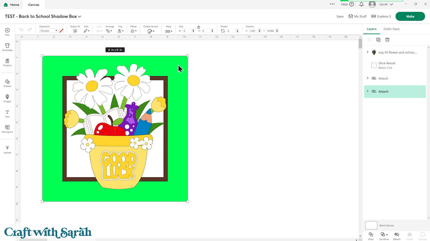Image resolution: width=430 pixels, height=241 pixels.
Task: Click the Detach button
Action: click(397, 236)
